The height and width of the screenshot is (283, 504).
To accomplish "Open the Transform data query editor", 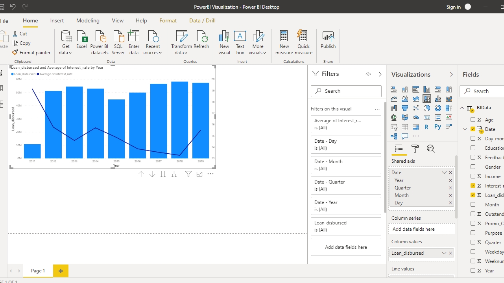I will pyautogui.click(x=181, y=42).
